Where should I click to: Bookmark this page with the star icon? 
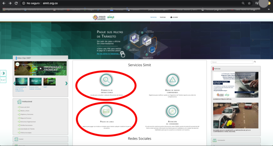tap(249, 3)
